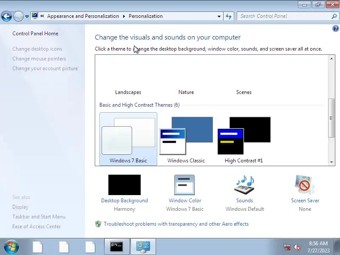
Task: Click the Windows Start orb
Action: point(11,247)
